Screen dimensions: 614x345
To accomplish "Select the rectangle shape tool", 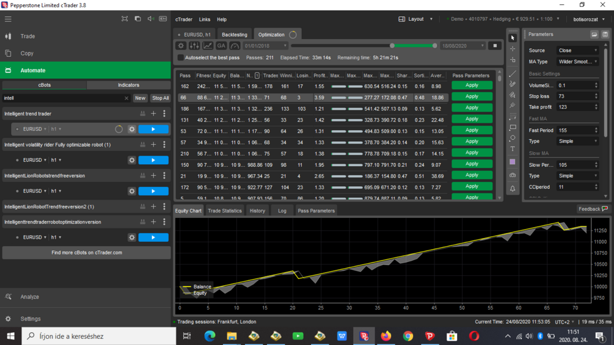I will click(x=513, y=127).
